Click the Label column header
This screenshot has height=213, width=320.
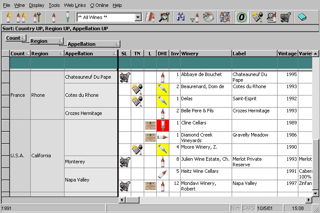click(255, 54)
